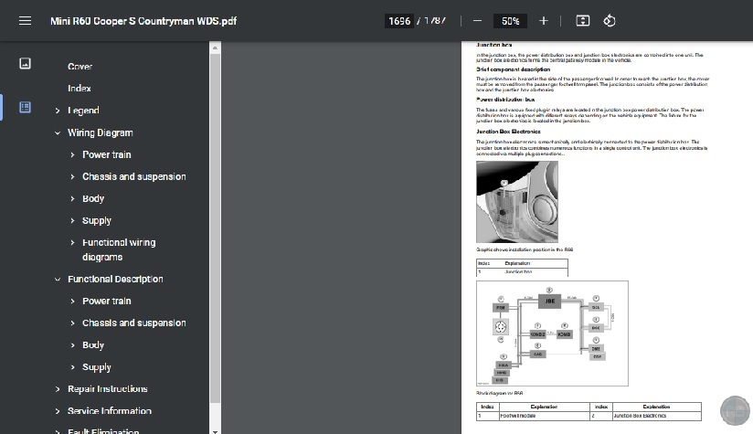Click the outline panel scrollbar thumb
The image size is (753, 434).
click(x=215, y=228)
